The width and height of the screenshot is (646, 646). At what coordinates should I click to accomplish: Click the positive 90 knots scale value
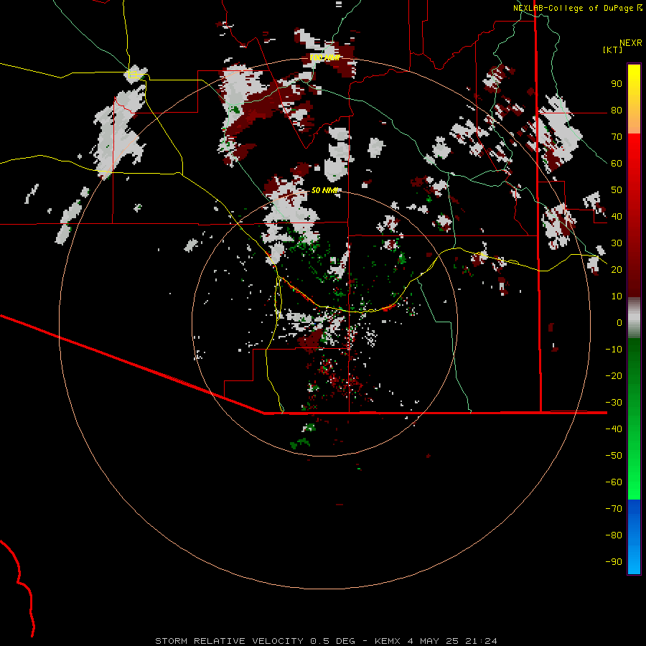617,84
